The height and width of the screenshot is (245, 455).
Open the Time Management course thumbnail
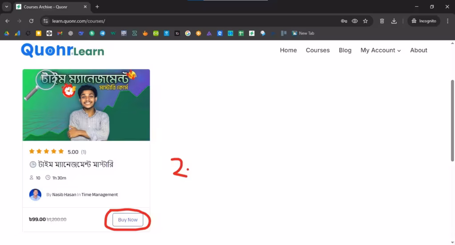[x=86, y=105]
